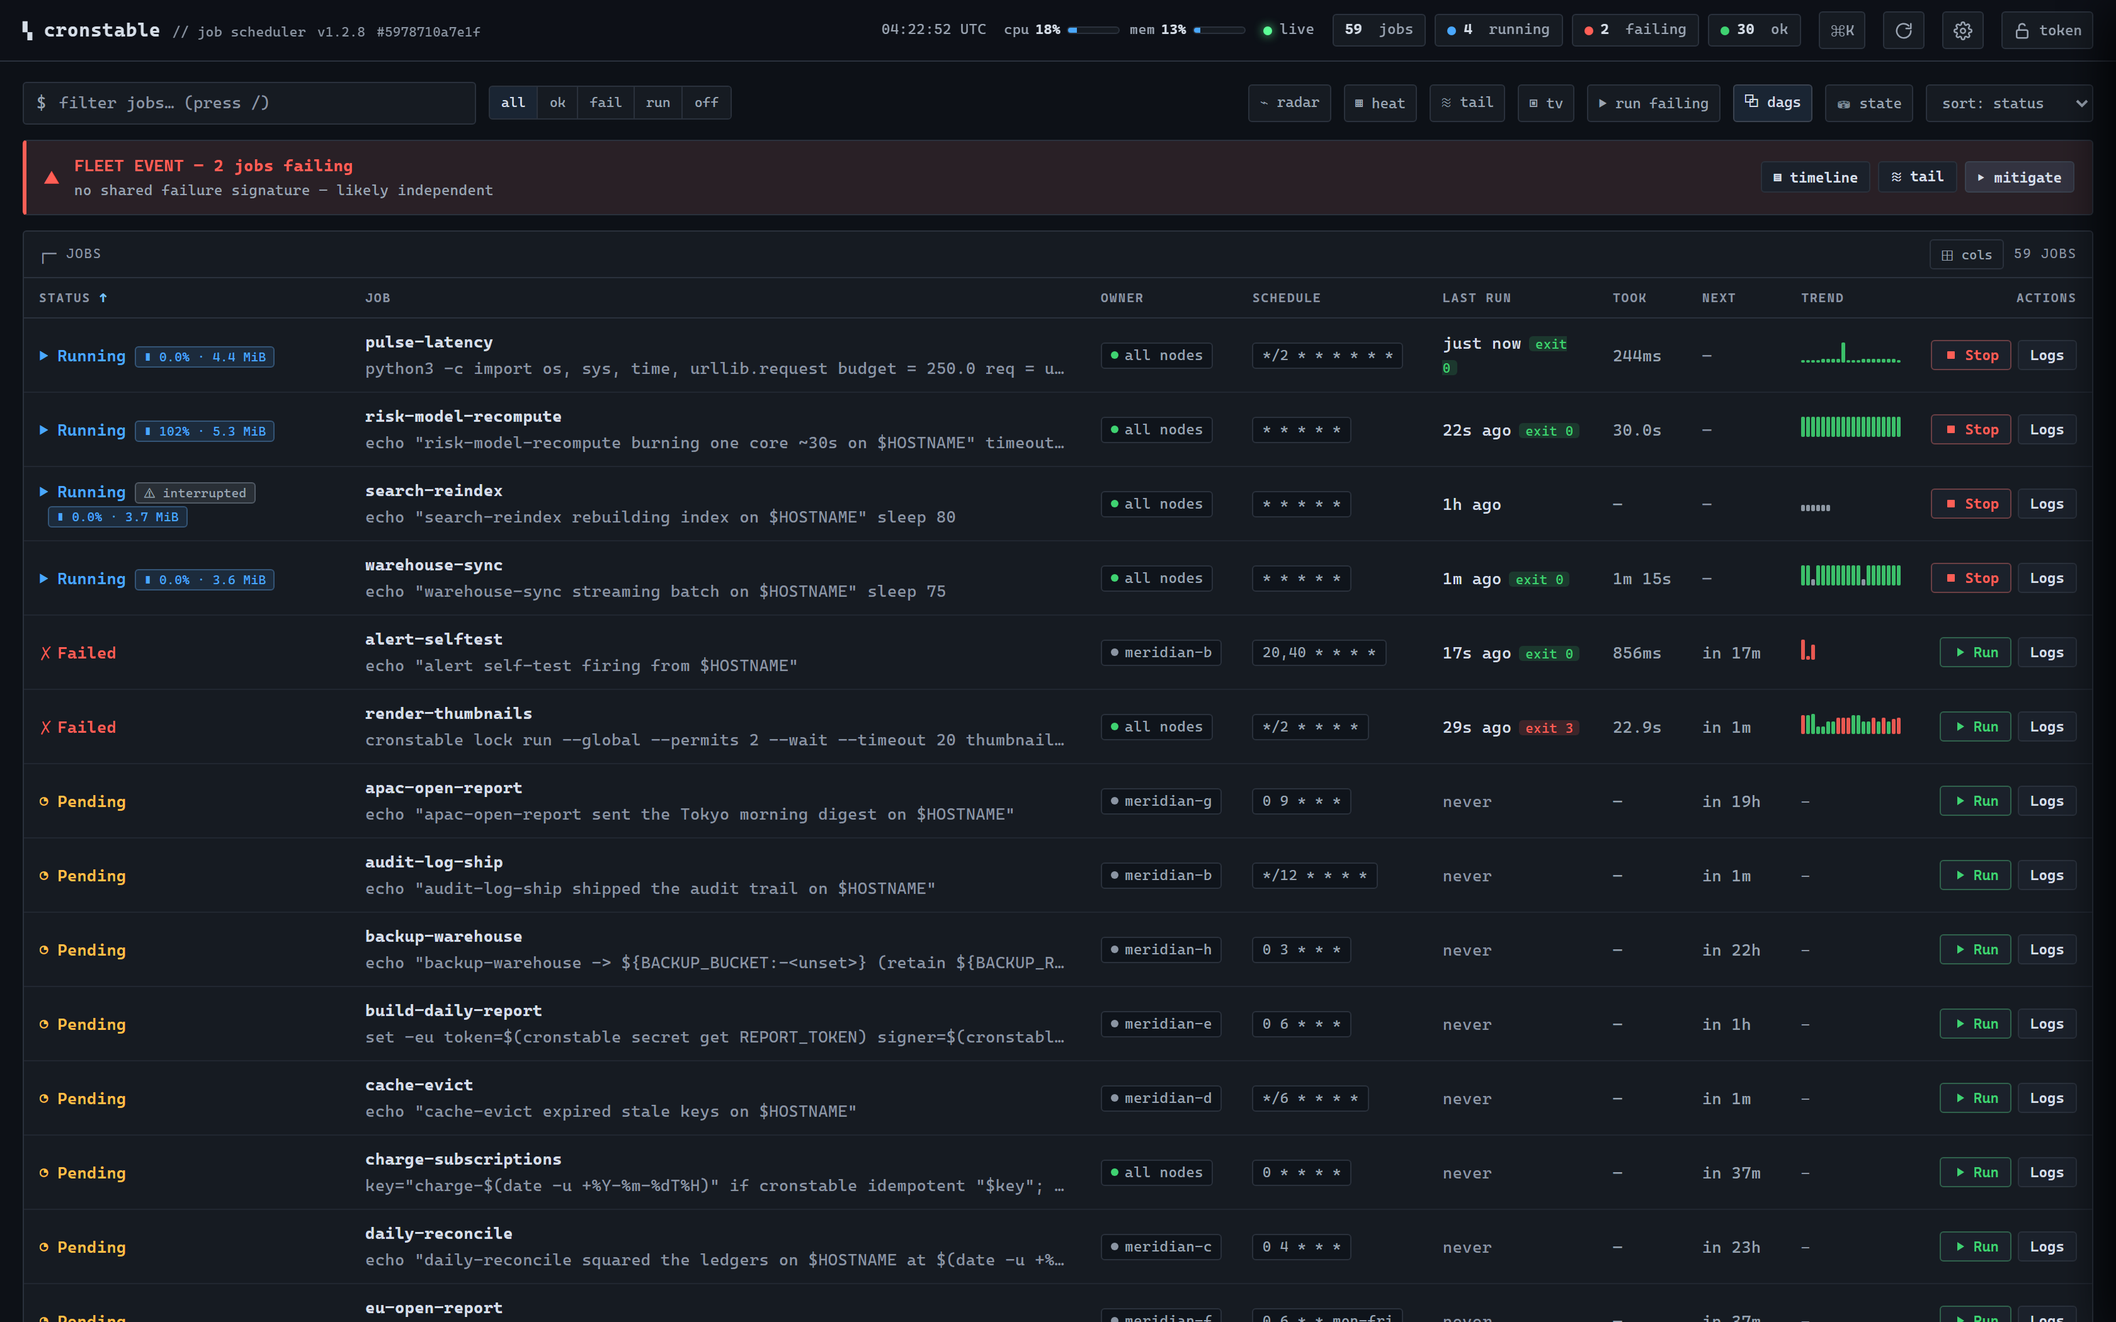This screenshot has height=1322, width=2116.
Task: Switch to tv mode
Action: click(x=1545, y=103)
